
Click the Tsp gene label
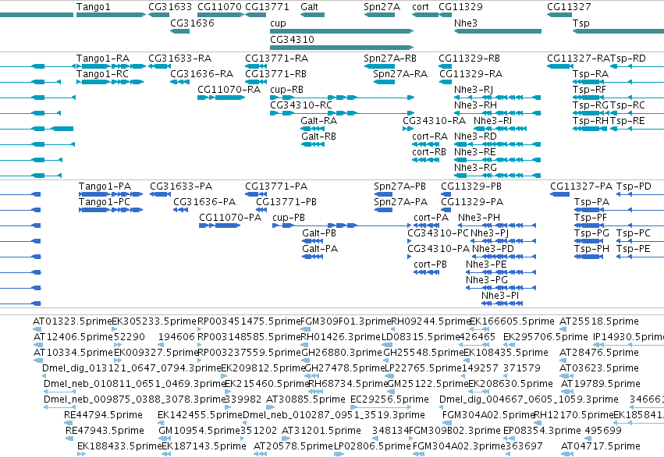coord(581,23)
